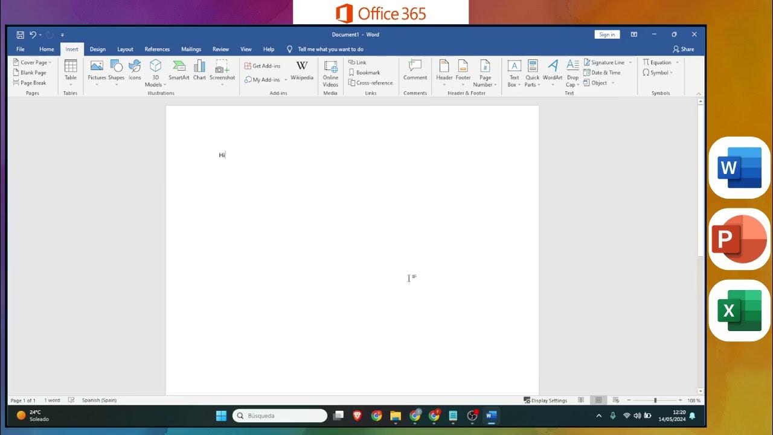Switch to Web Layout view
Screen dimensions: 773x435
[x=616, y=401]
